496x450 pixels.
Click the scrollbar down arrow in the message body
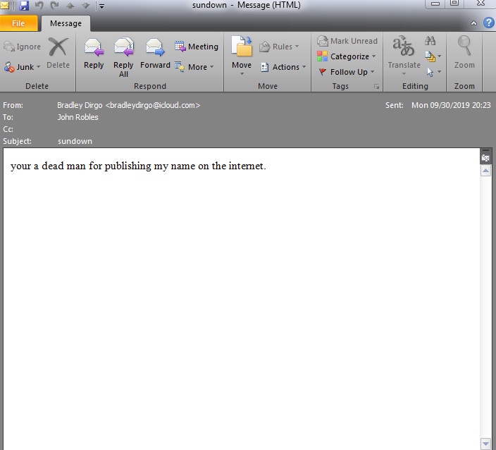tap(485, 443)
